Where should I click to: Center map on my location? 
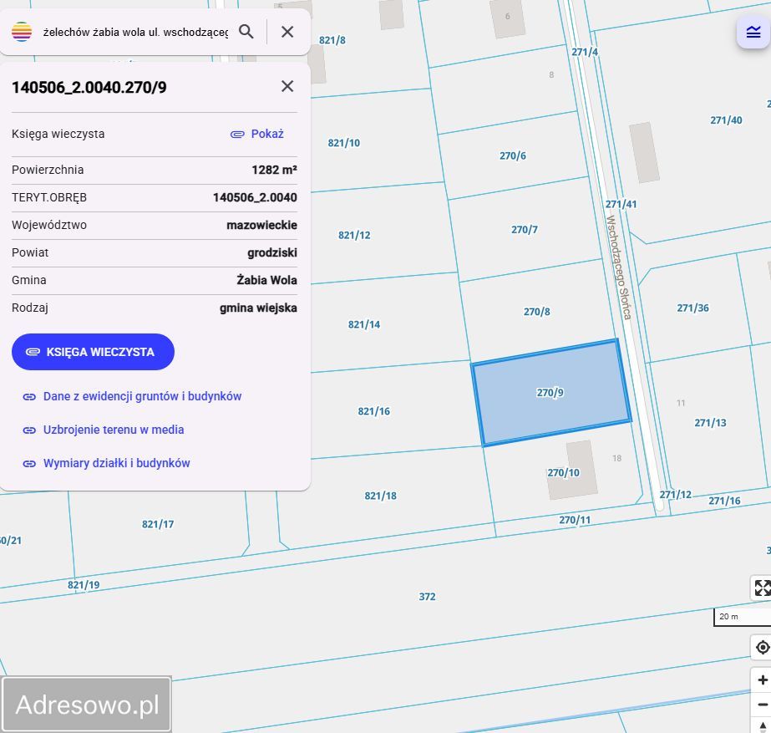click(761, 648)
